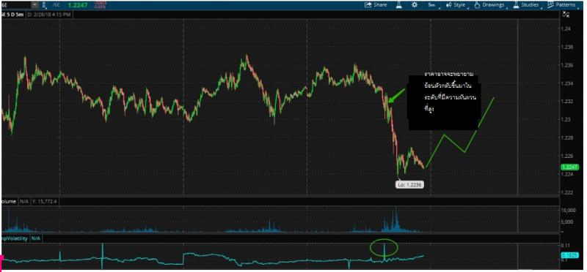Screen dimensions: 587x272
Task: Click the symbol input field
Action: pos(16,5)
